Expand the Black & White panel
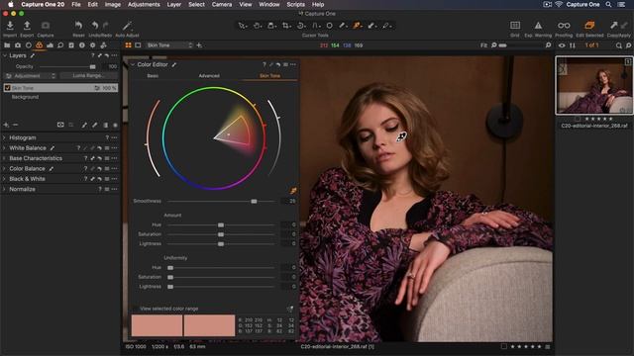The width and height of the screenshot is (634, 356). (5, 179)
